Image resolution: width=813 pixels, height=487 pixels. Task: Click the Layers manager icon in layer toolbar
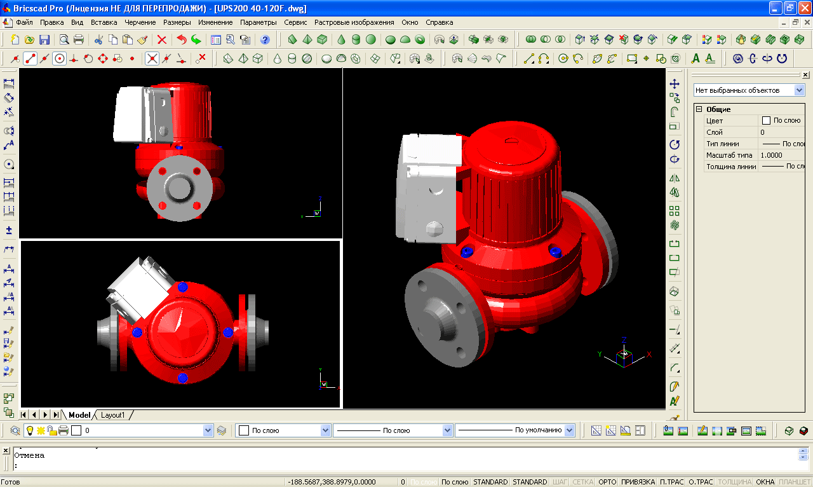15,430
